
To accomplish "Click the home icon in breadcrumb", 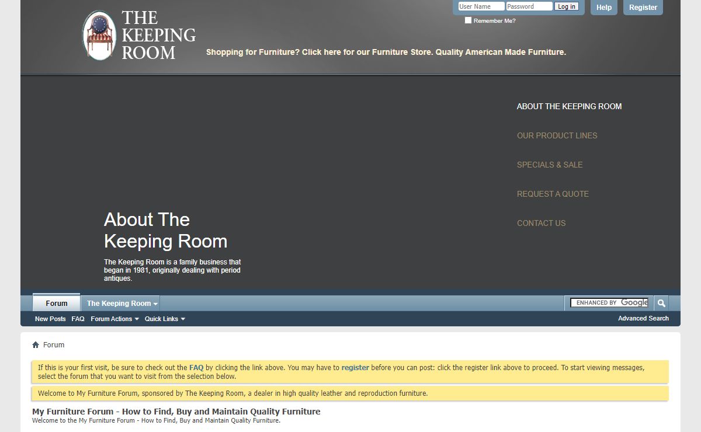I will [36, 345].
